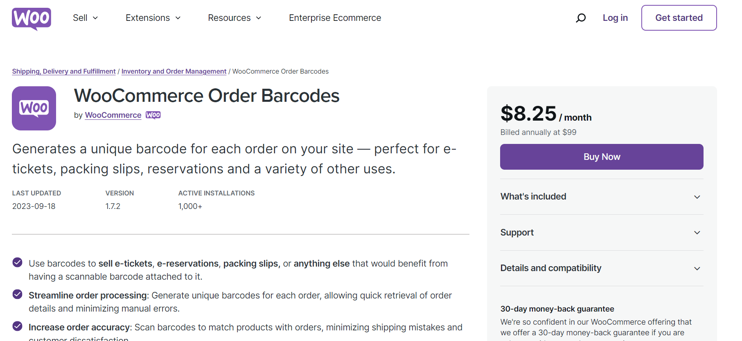Screen dimensions: 742x341
Task: Select Enterprise Ecommerce in the navigation
Action: tap(335, 18)
